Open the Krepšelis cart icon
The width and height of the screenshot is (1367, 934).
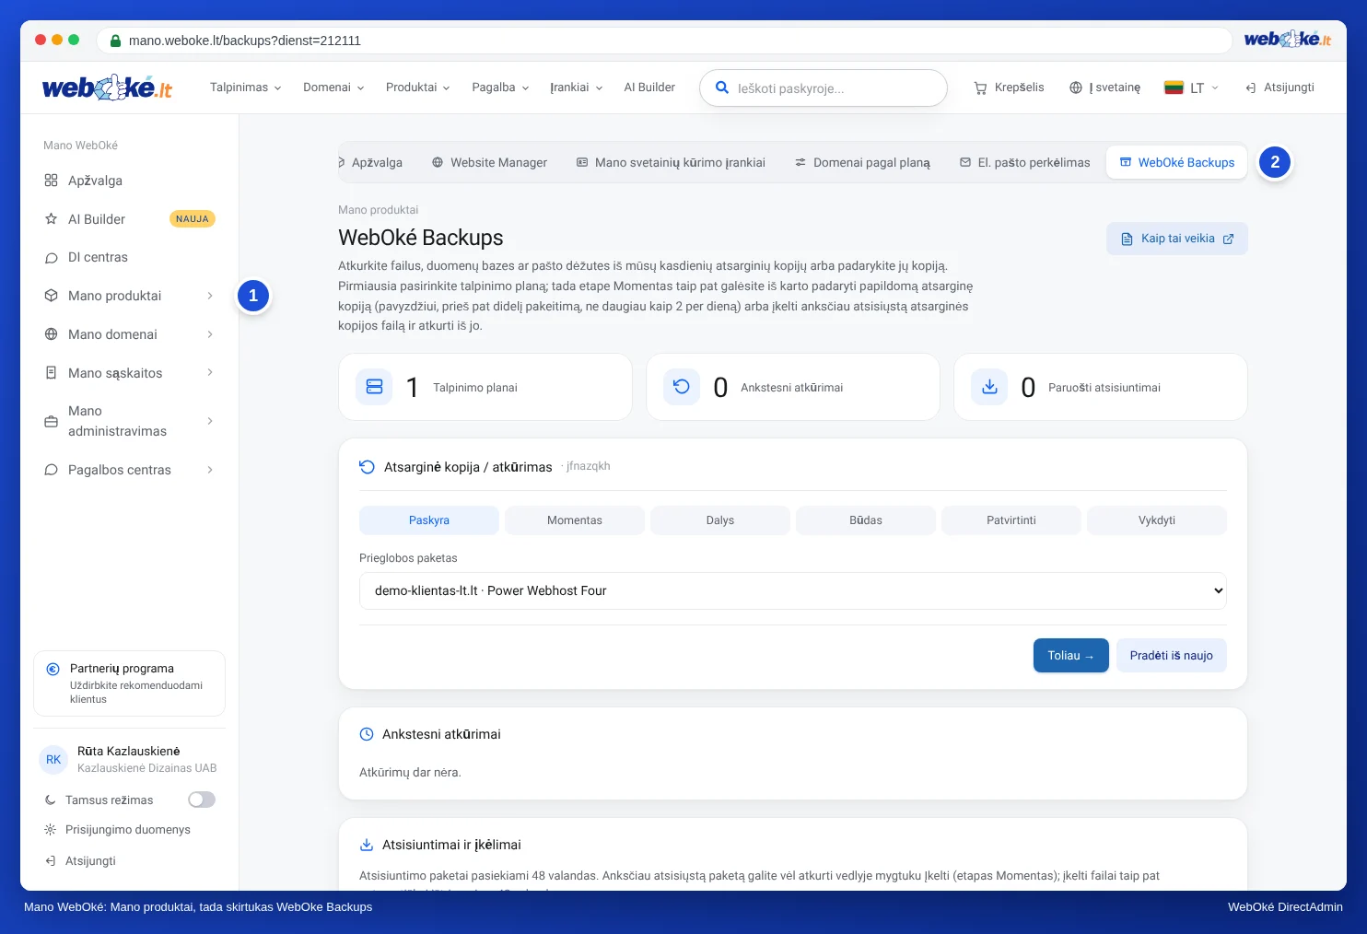980,88
